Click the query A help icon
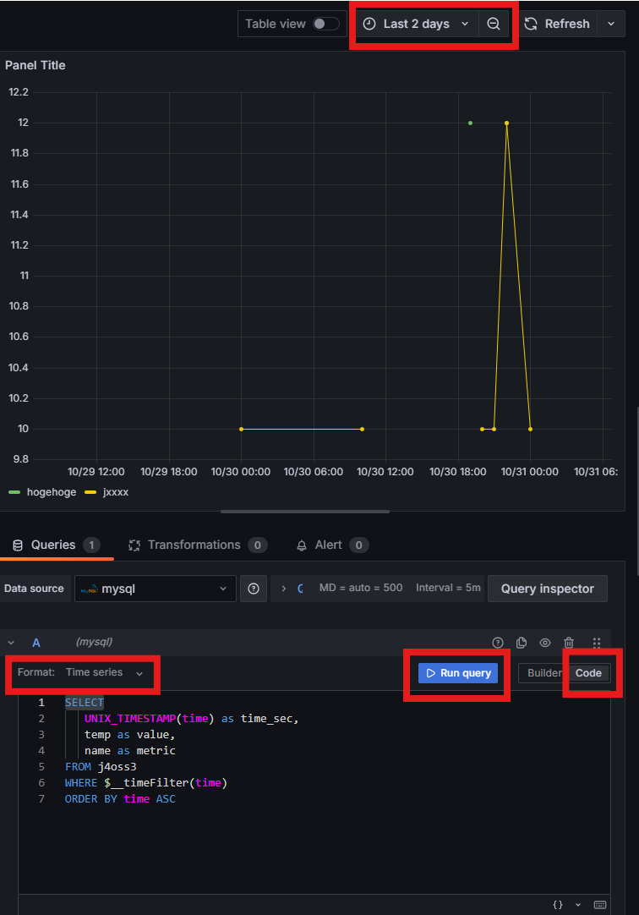639x915 pixels. [498, 643]
